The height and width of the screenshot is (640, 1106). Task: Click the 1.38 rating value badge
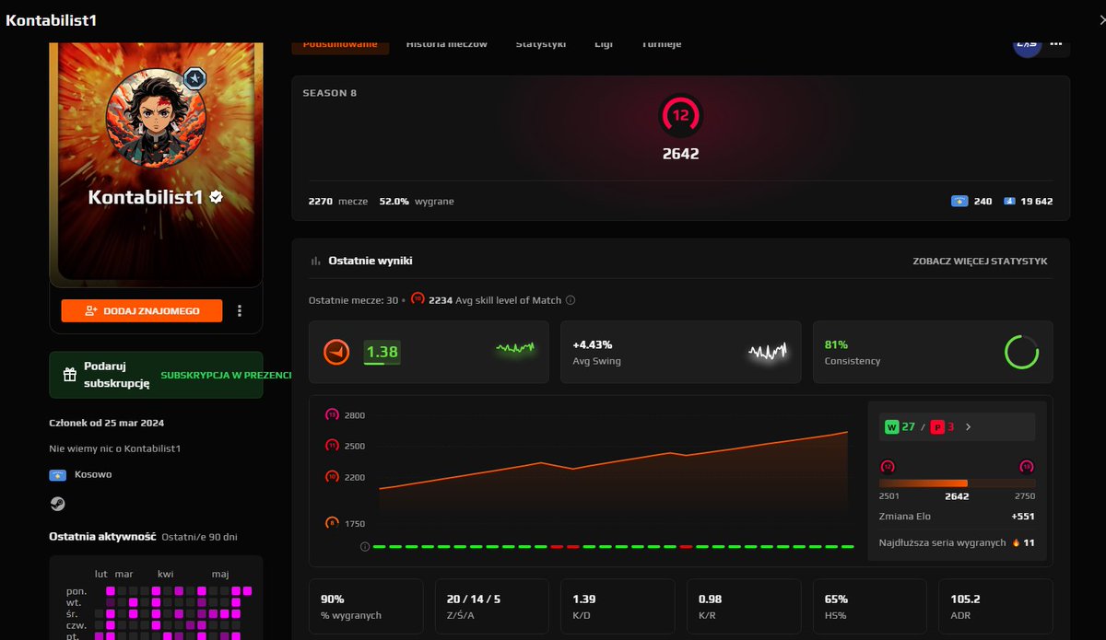point(382,352)
